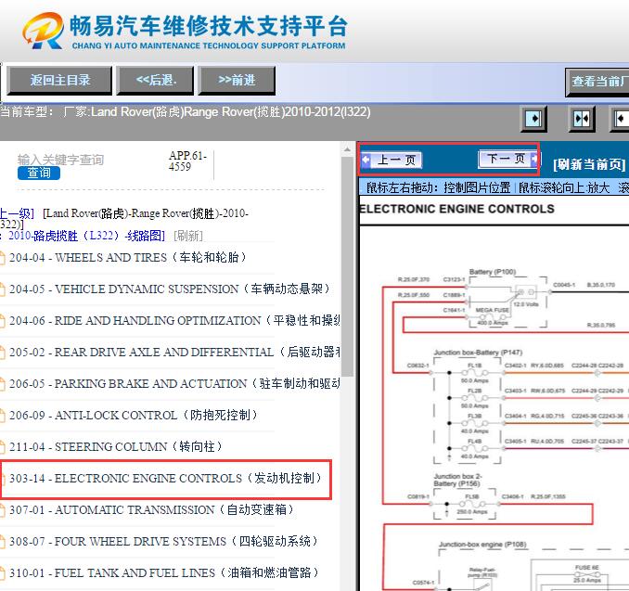Viewport: 629px width, 591px height.
Task: Open 206-09 ANTI-LOCK CONTROL entry
Action: (x=134, y=416)
